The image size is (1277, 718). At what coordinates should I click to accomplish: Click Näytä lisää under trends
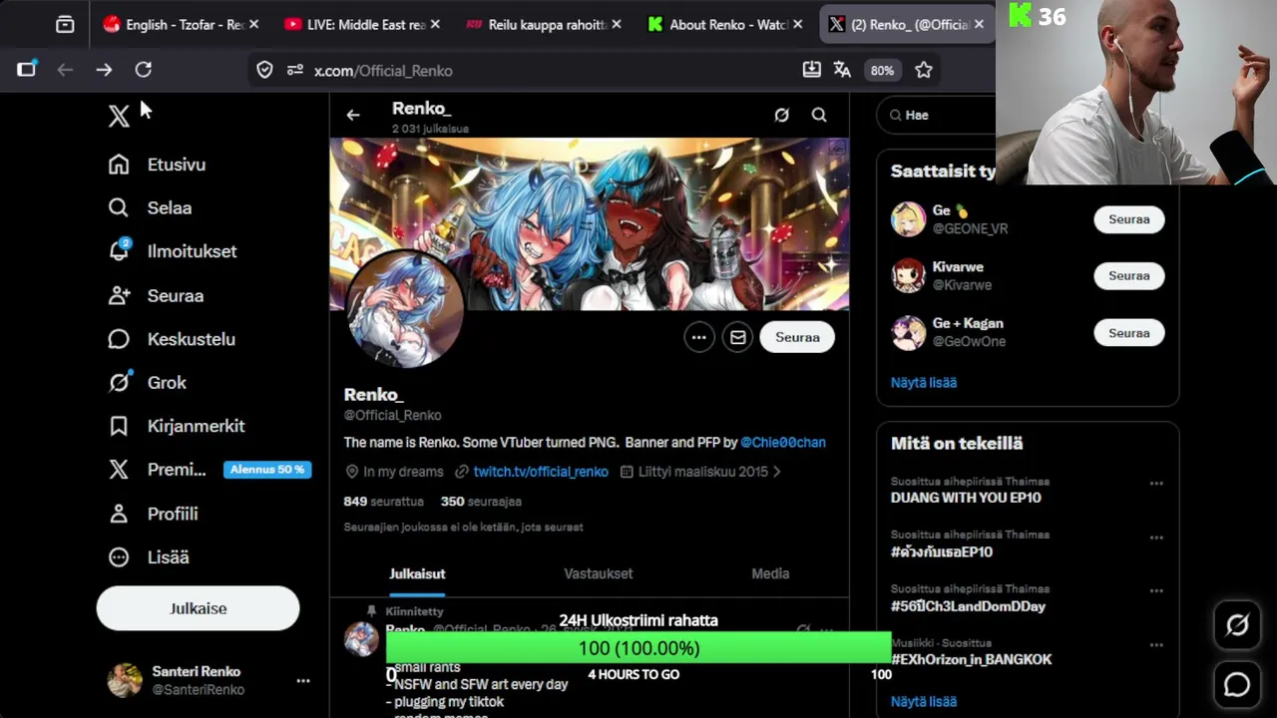tap(924, 701)
